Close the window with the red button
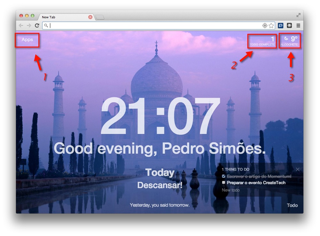The width and height of the screenshot is (320, 236). point(21,16)
